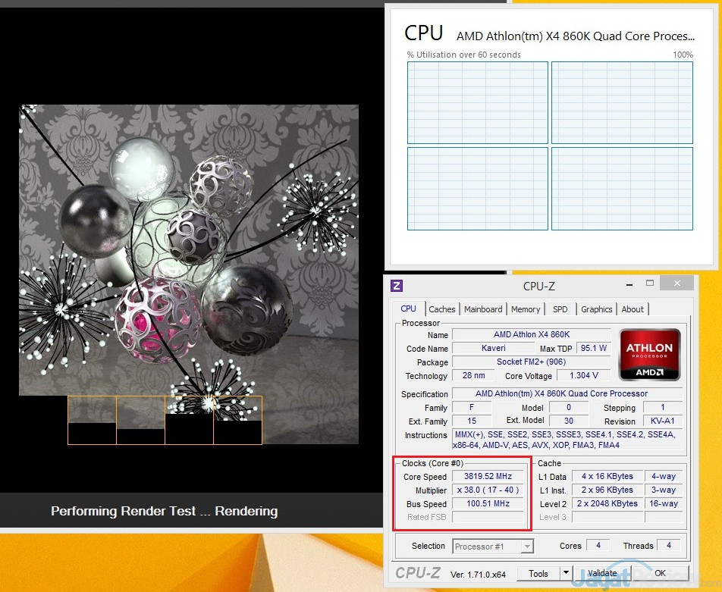This screenshot has height=592, width=722.
Task: Go to the SPD tab
Action: pyautogui.click(x=560, y=309)
